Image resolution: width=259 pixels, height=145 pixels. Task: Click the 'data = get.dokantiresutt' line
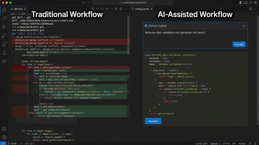point(49,107)
